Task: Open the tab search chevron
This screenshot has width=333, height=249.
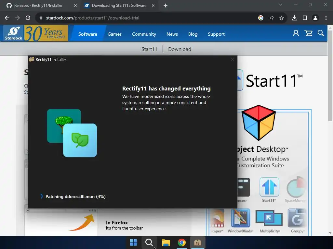Action: [x=281, y=5]
